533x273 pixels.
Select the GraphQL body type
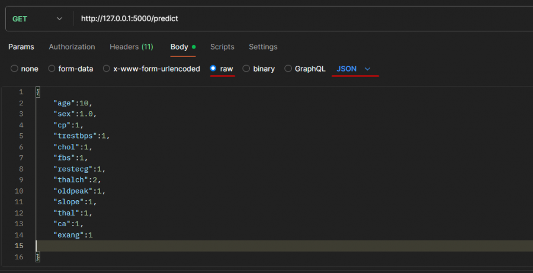tap(288, 69)
